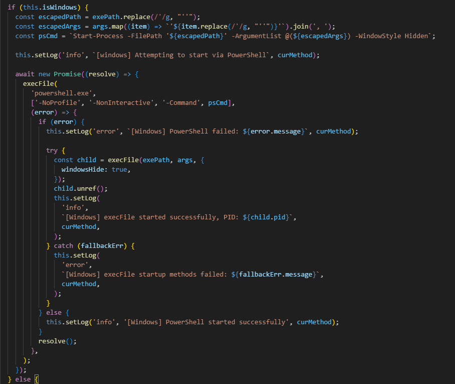Click the await keyword before new Promise

[x=25, y=74]
